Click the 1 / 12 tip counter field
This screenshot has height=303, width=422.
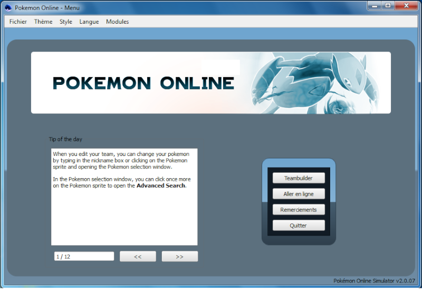pos(84,257)
